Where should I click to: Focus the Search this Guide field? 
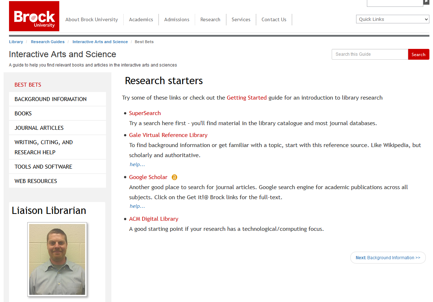[x=370, y=54]
